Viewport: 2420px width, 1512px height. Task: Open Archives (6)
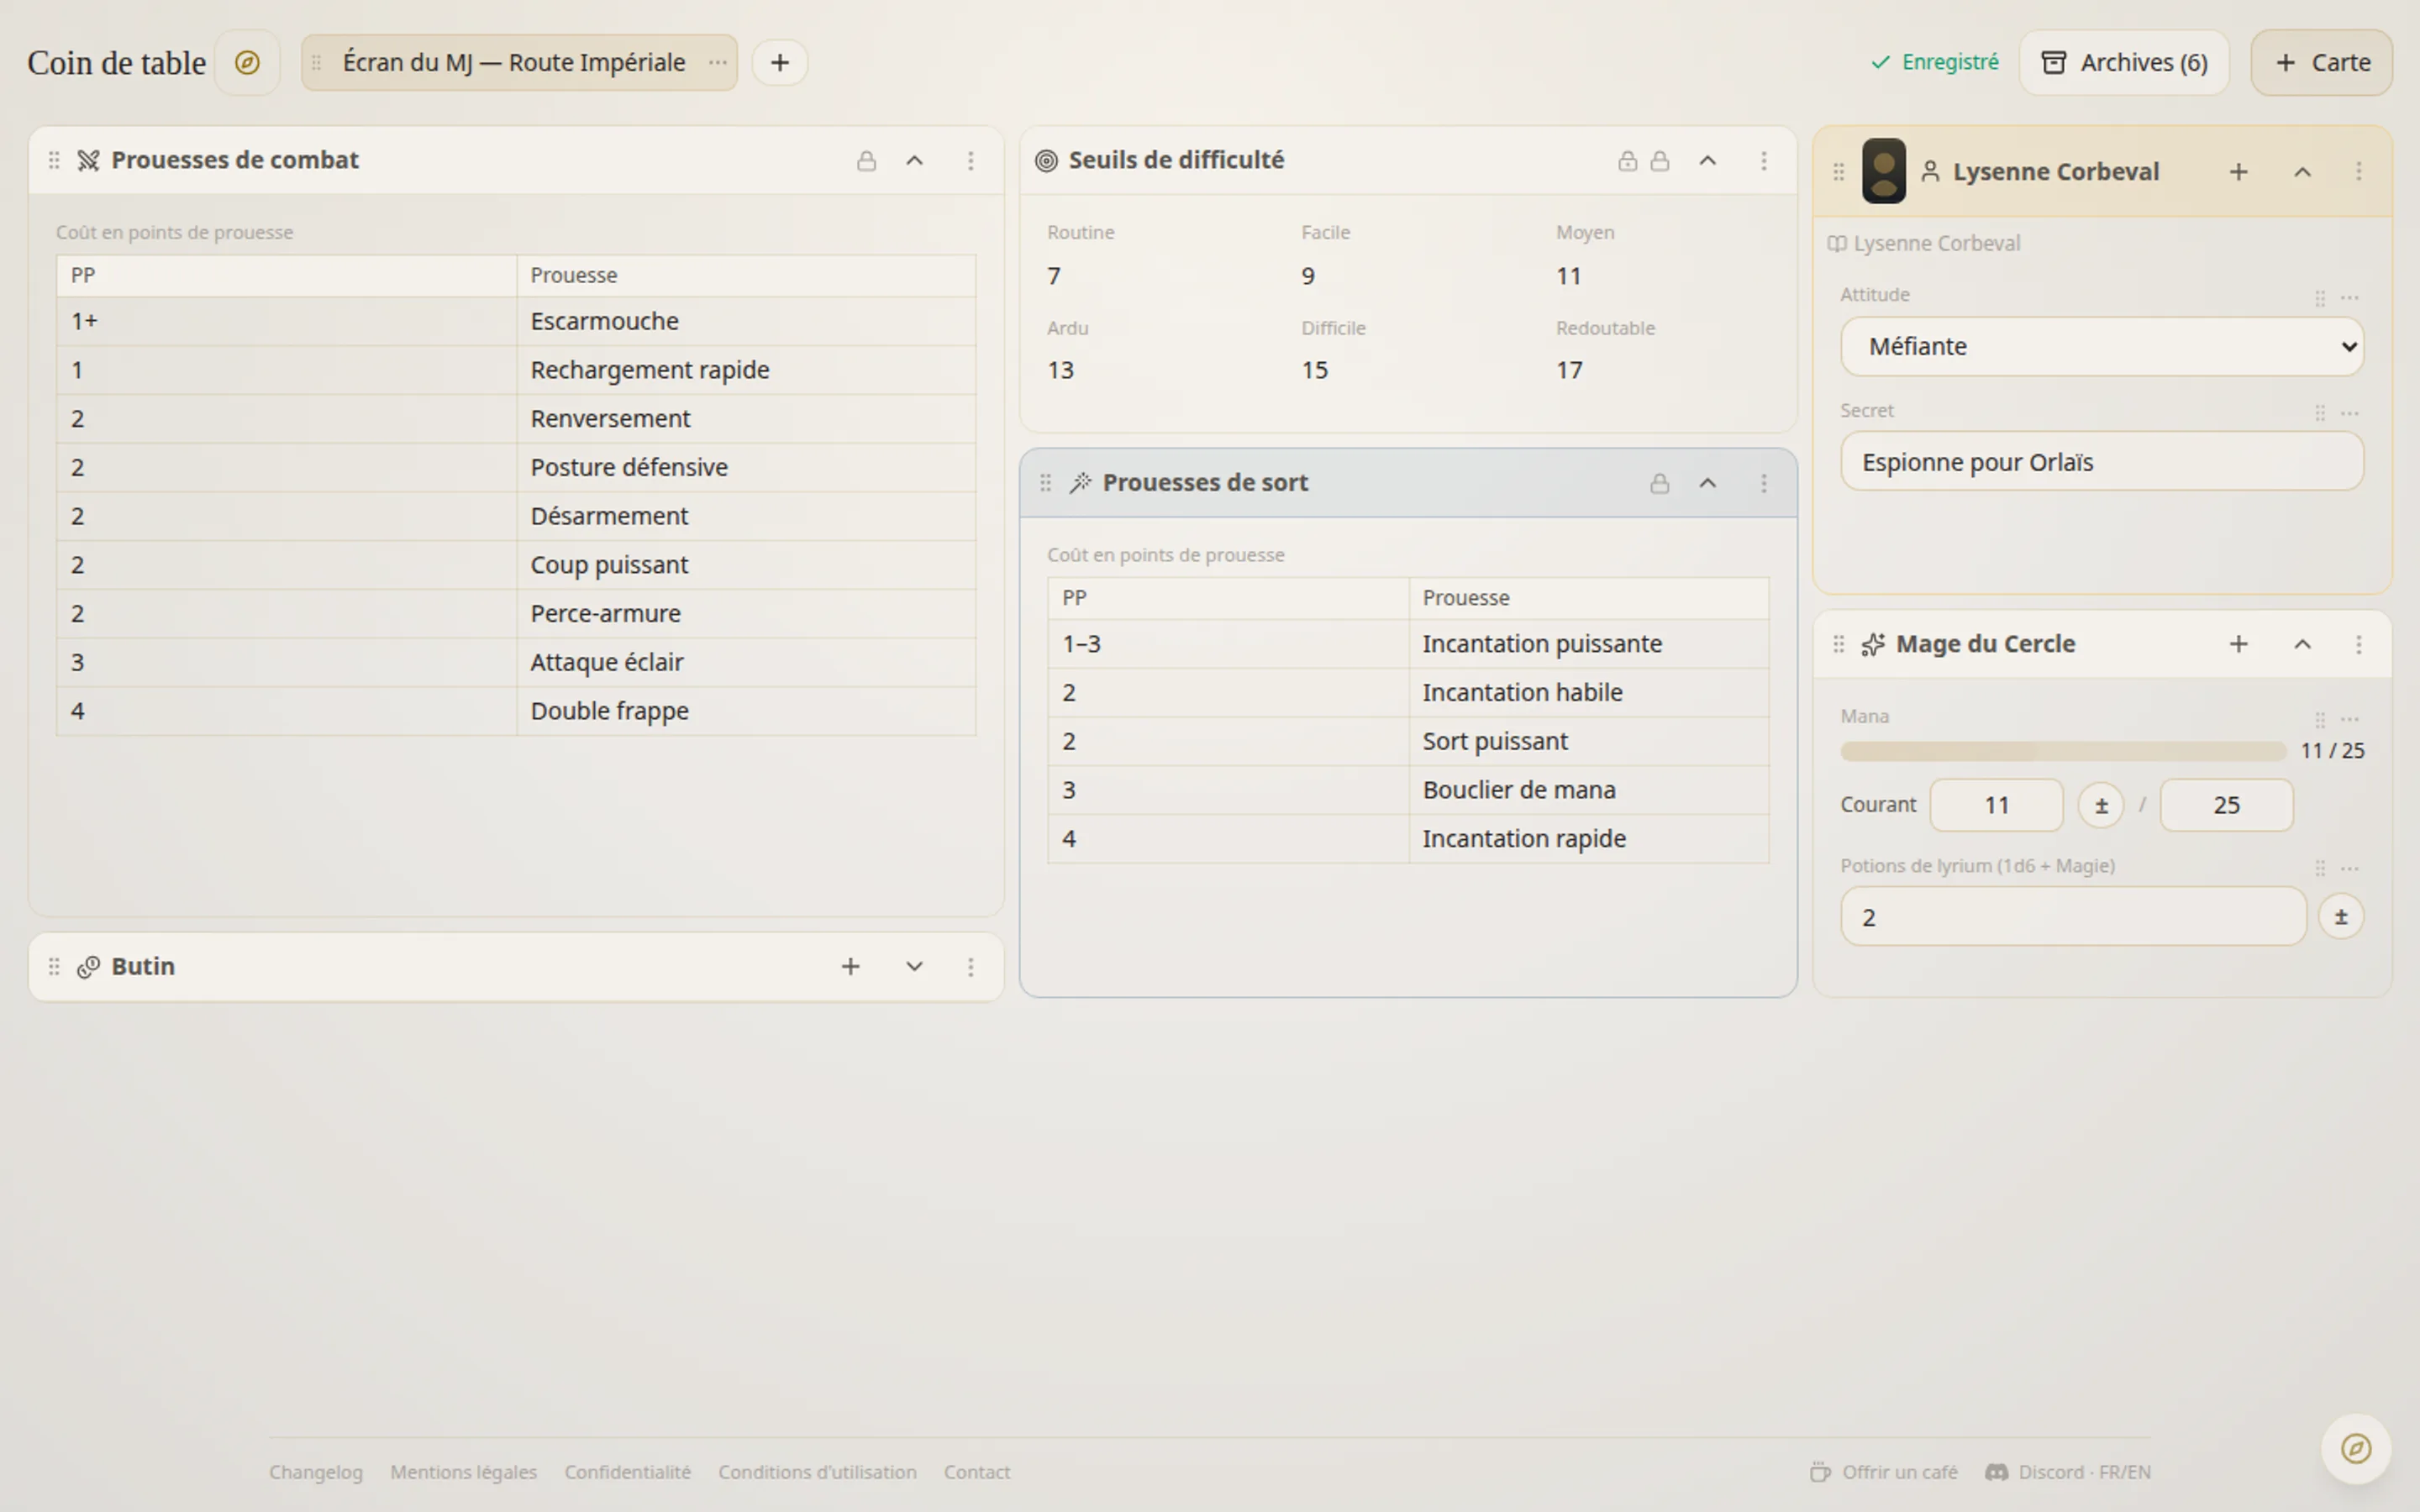(x=2124, y=63)
